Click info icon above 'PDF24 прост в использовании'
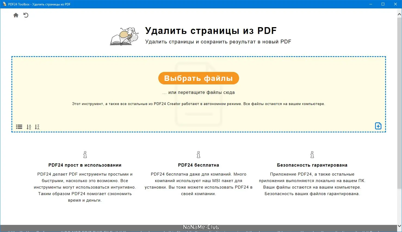This screenshot has height=232, width=402. coord(85,155)
